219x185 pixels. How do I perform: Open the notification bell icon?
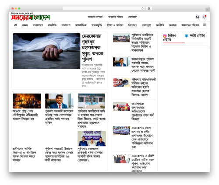point(205,17)
